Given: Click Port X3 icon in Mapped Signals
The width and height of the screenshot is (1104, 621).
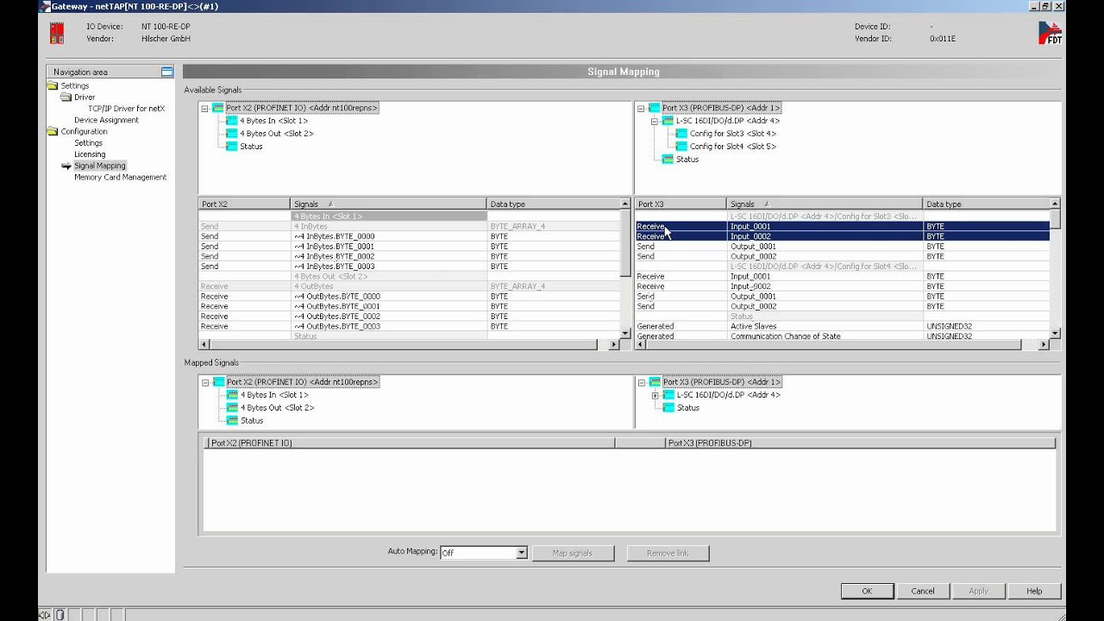Looking at the screenshot, I should point(655,382).
